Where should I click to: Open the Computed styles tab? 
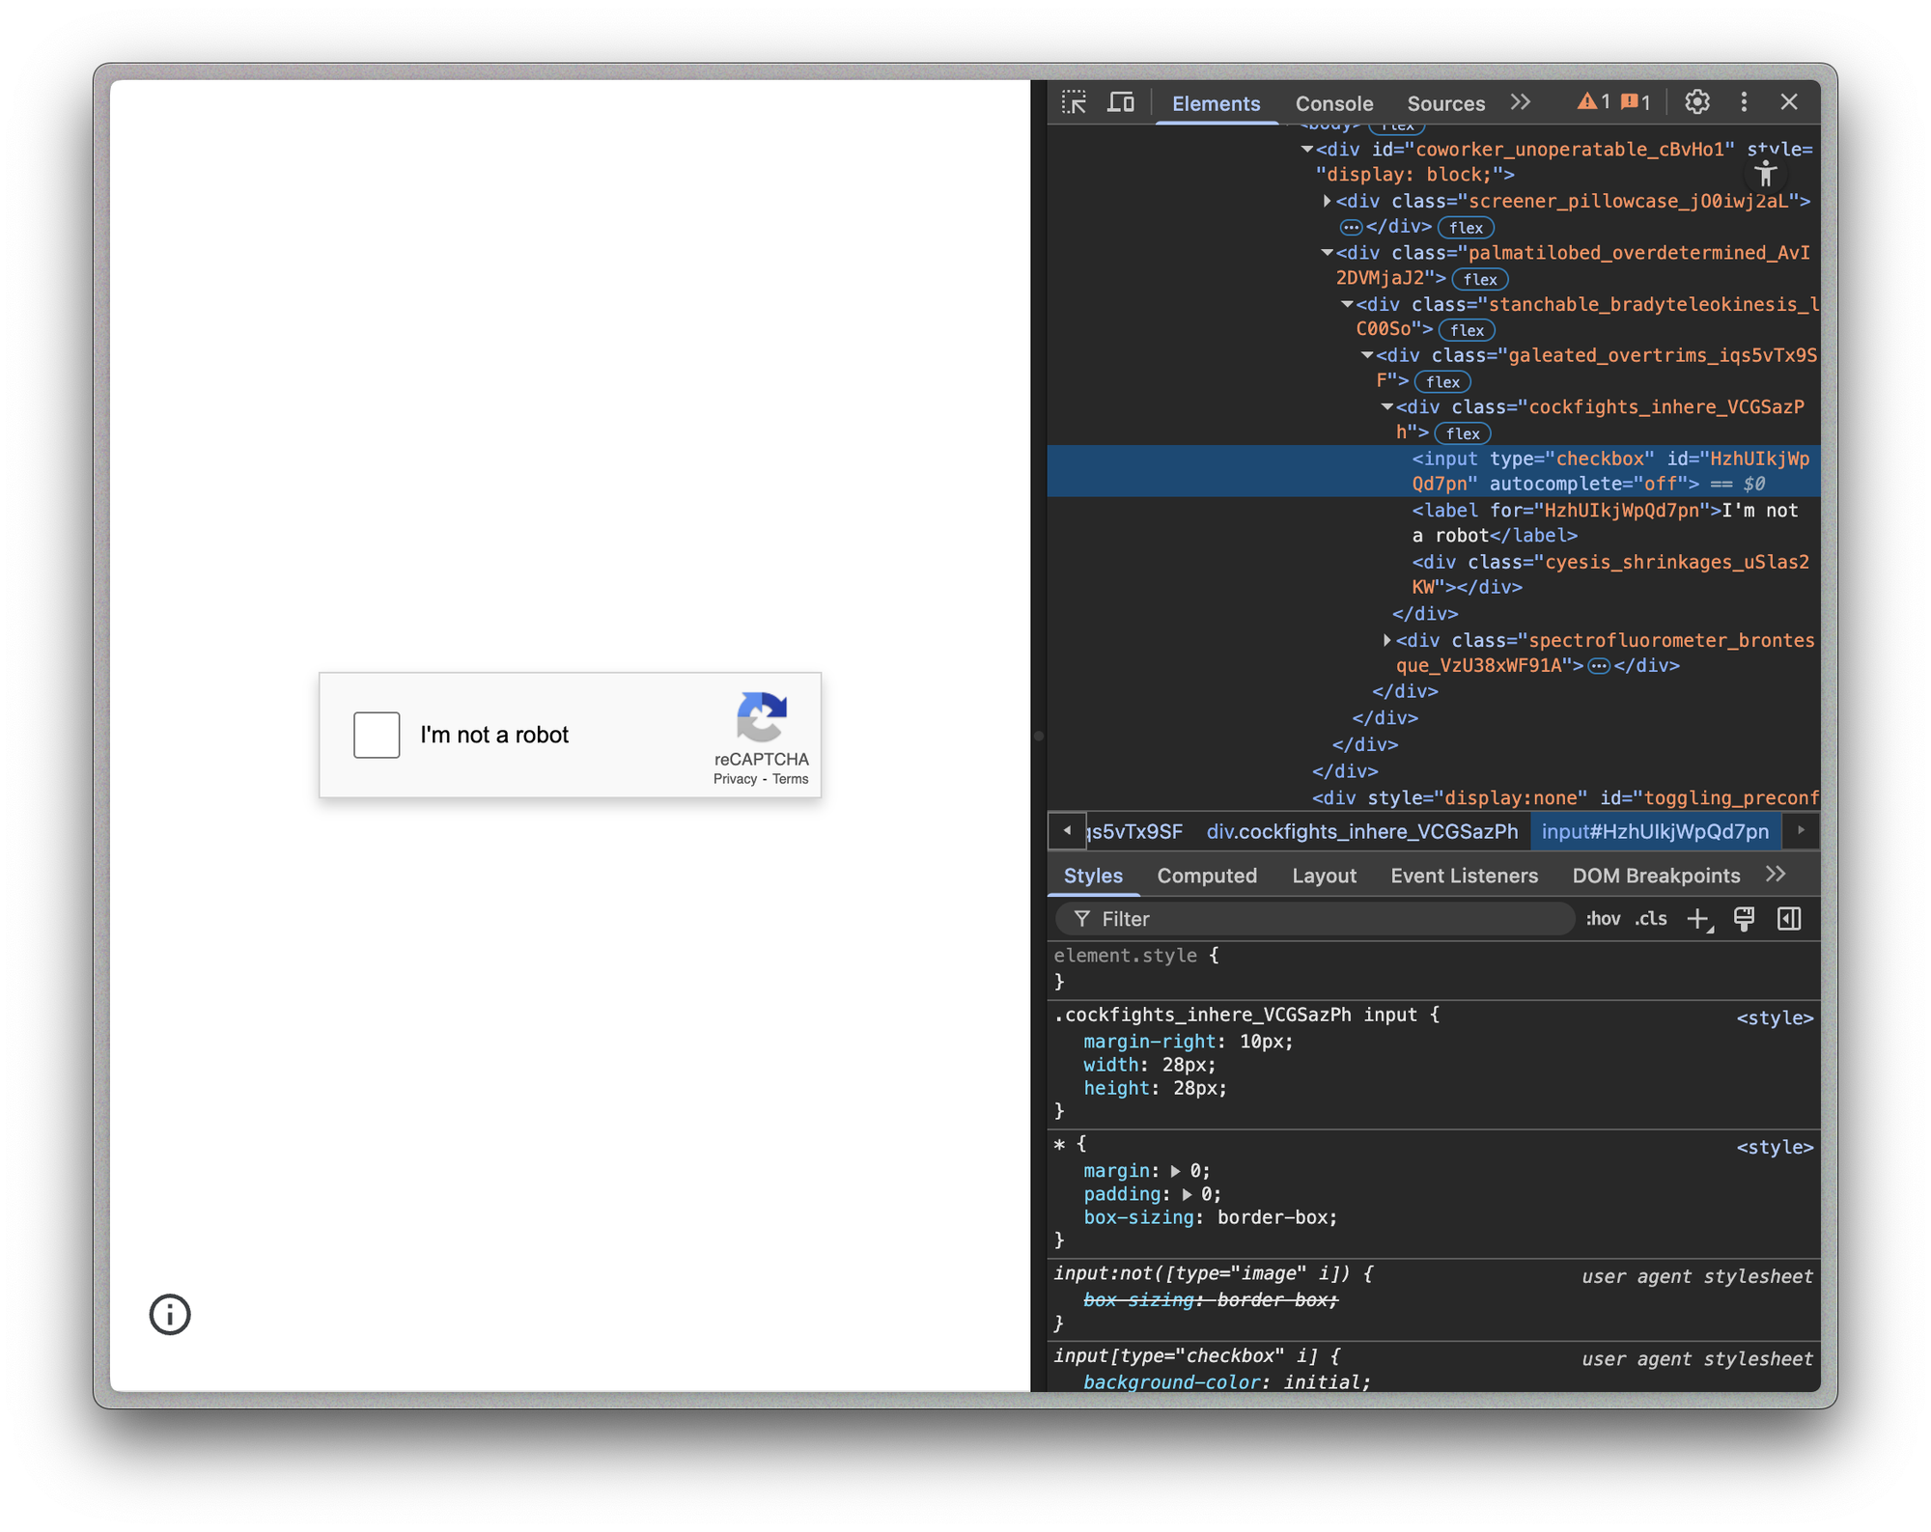pyautogui.click(x=1206, y=876)
